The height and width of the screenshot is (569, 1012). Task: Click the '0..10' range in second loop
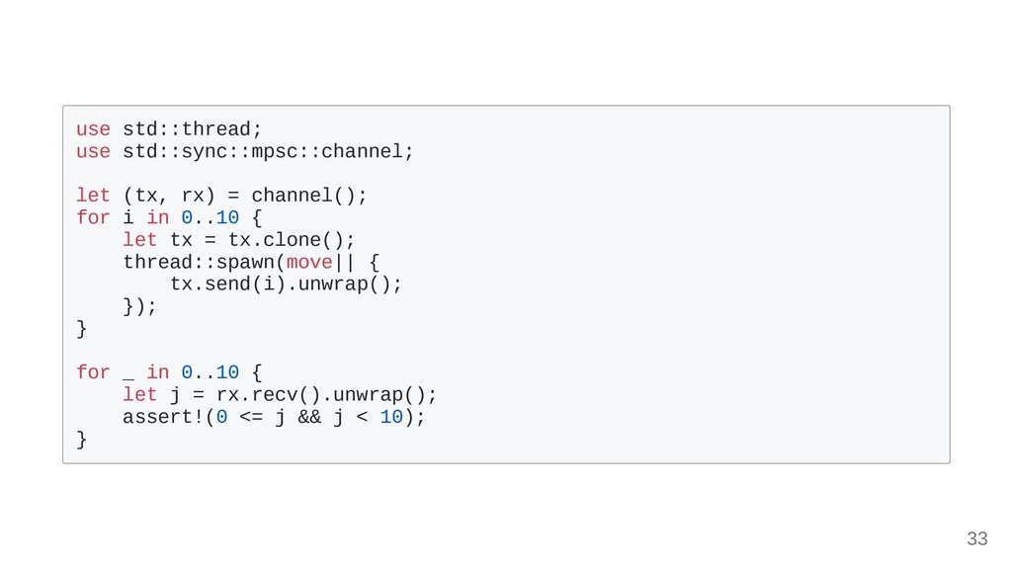coord(210,372)
